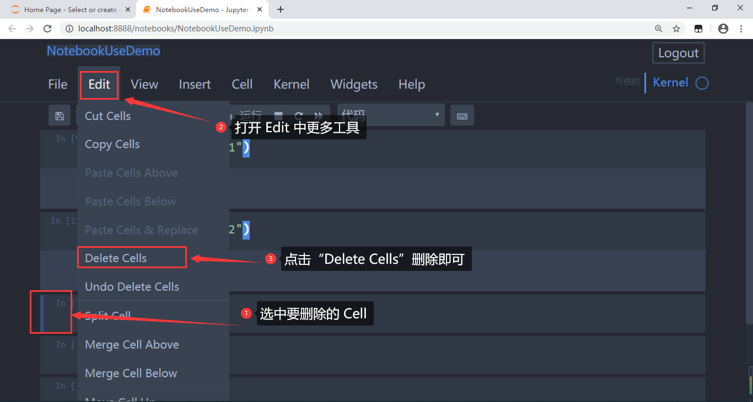
Task: Open the Kernel menu
Action: coord(291,84)
